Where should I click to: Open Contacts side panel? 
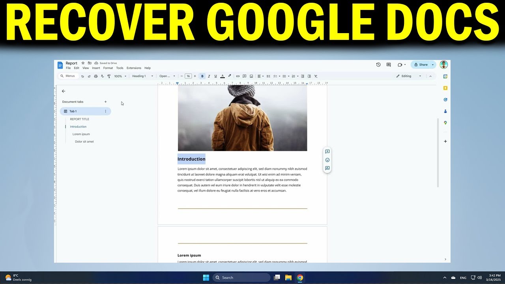coord(445,111)
